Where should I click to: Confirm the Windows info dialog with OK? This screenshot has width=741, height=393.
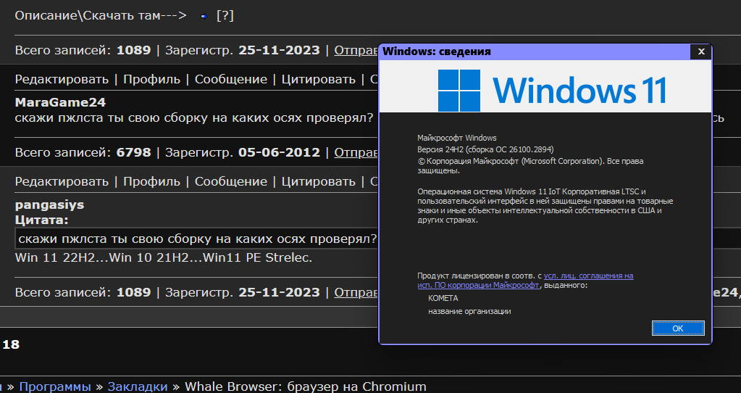678,328
